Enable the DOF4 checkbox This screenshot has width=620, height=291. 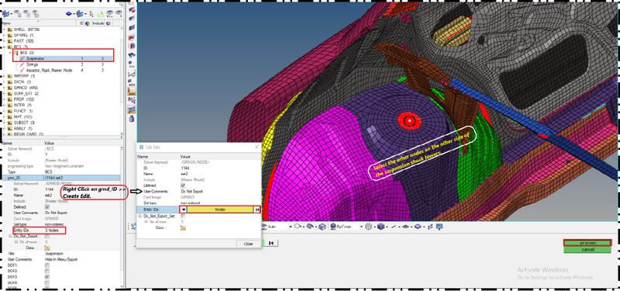47,283
